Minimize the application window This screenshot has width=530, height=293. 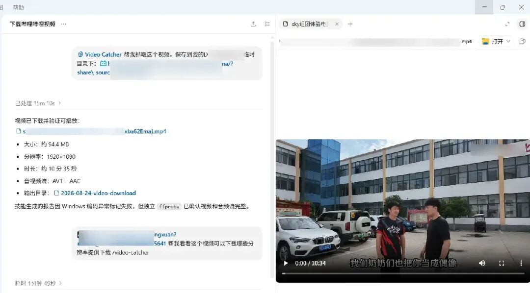click(x=484, y=7)
